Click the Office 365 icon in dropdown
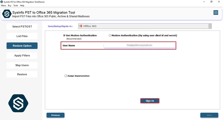Image resolution: width=223 pixels, height=120 pixels. (x=81, y=26)
